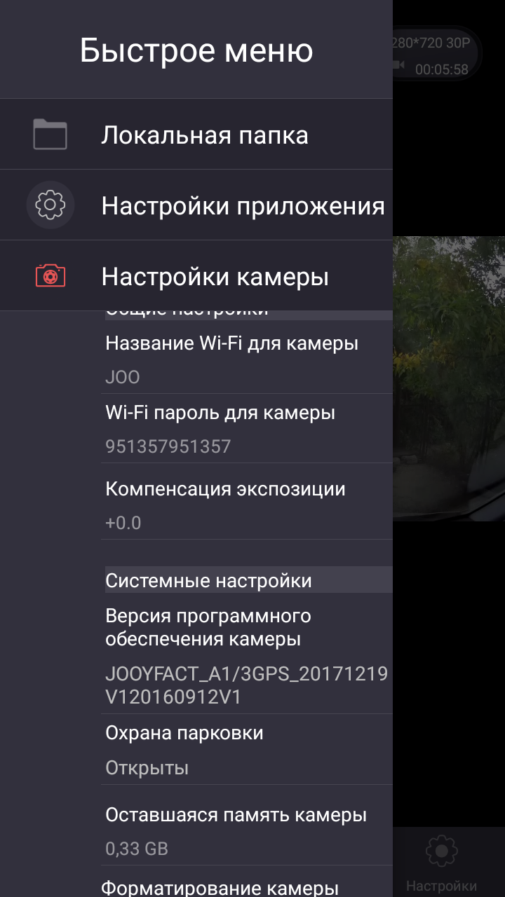505x897 pixels.
Task: Select Локальная папка menu item
Action: pyautogui.click(x=196, y=135)
